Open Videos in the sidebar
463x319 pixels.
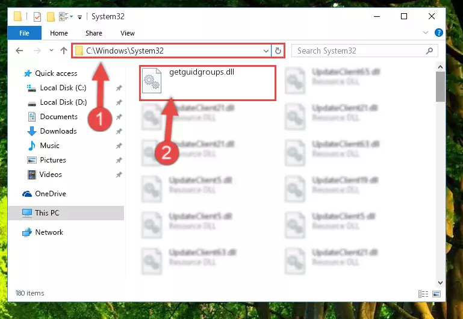pos(51,175)
